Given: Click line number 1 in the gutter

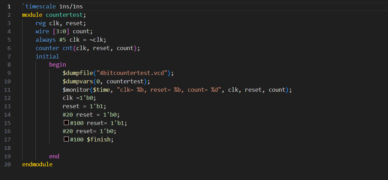Looking at the screenshot, I should pos(9,6).
